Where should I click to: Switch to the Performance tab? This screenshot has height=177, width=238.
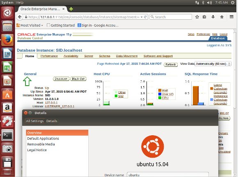pyautogui.click(x=49, y=56)
